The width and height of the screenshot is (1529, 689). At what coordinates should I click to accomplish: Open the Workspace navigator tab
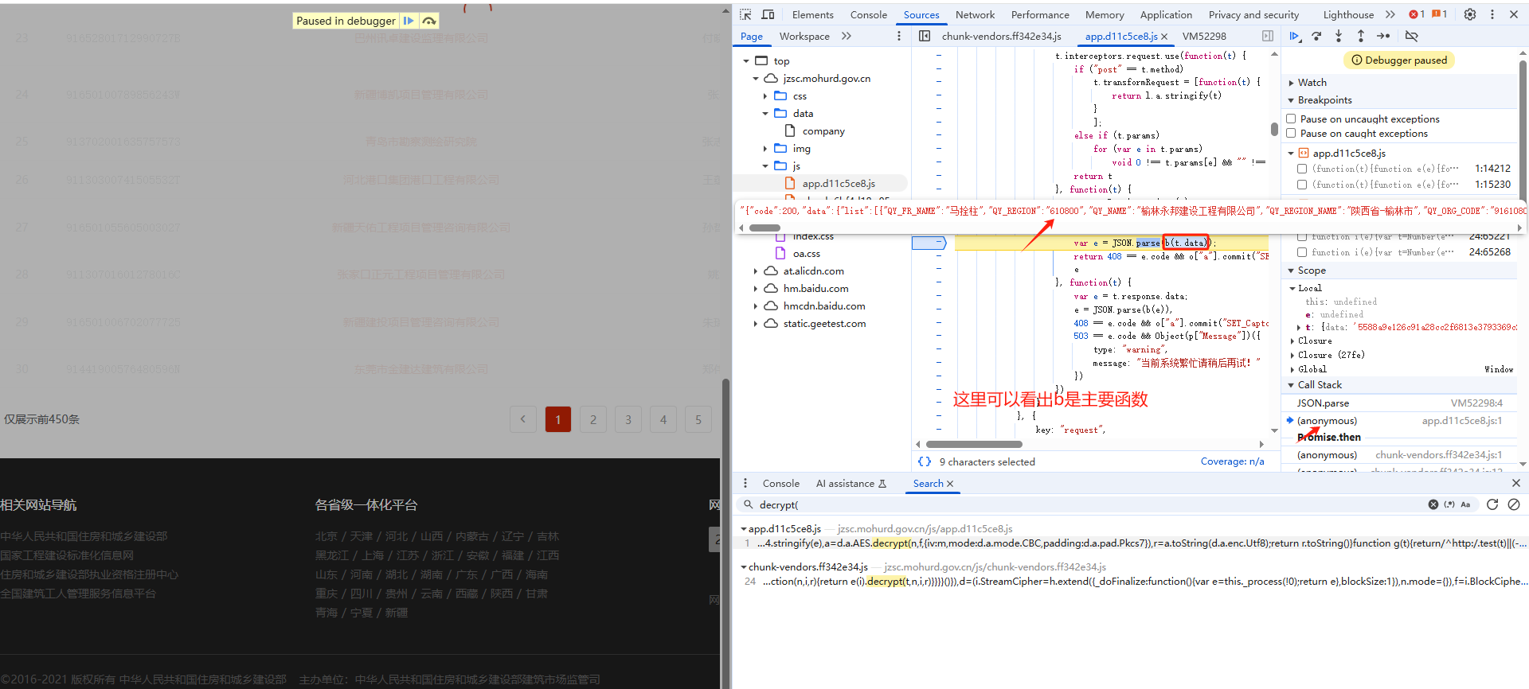click(804, 36)
